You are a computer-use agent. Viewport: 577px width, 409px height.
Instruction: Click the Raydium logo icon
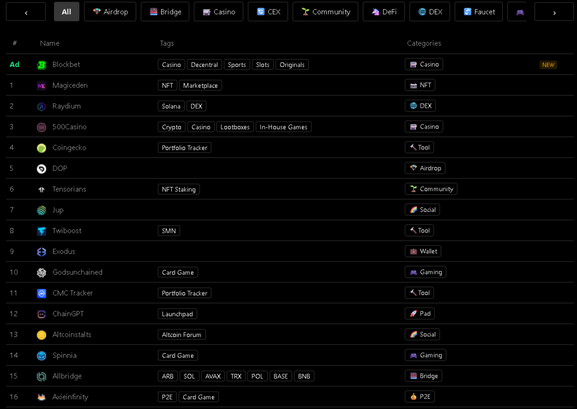coord(41,106)
